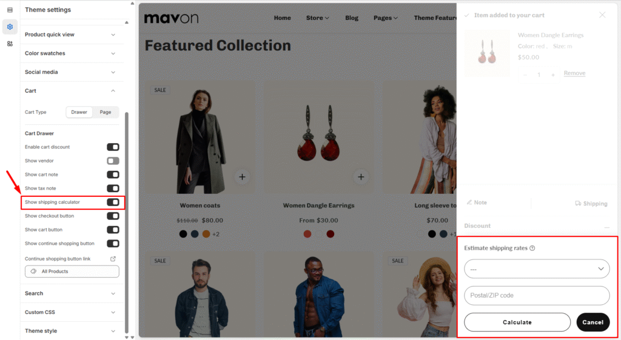Viewport: 621px width, 340px height.
Task: Toggle the Show shipping calculator switch
Action: click(113, 202)
